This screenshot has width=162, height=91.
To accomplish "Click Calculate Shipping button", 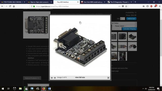I will 129,29.
